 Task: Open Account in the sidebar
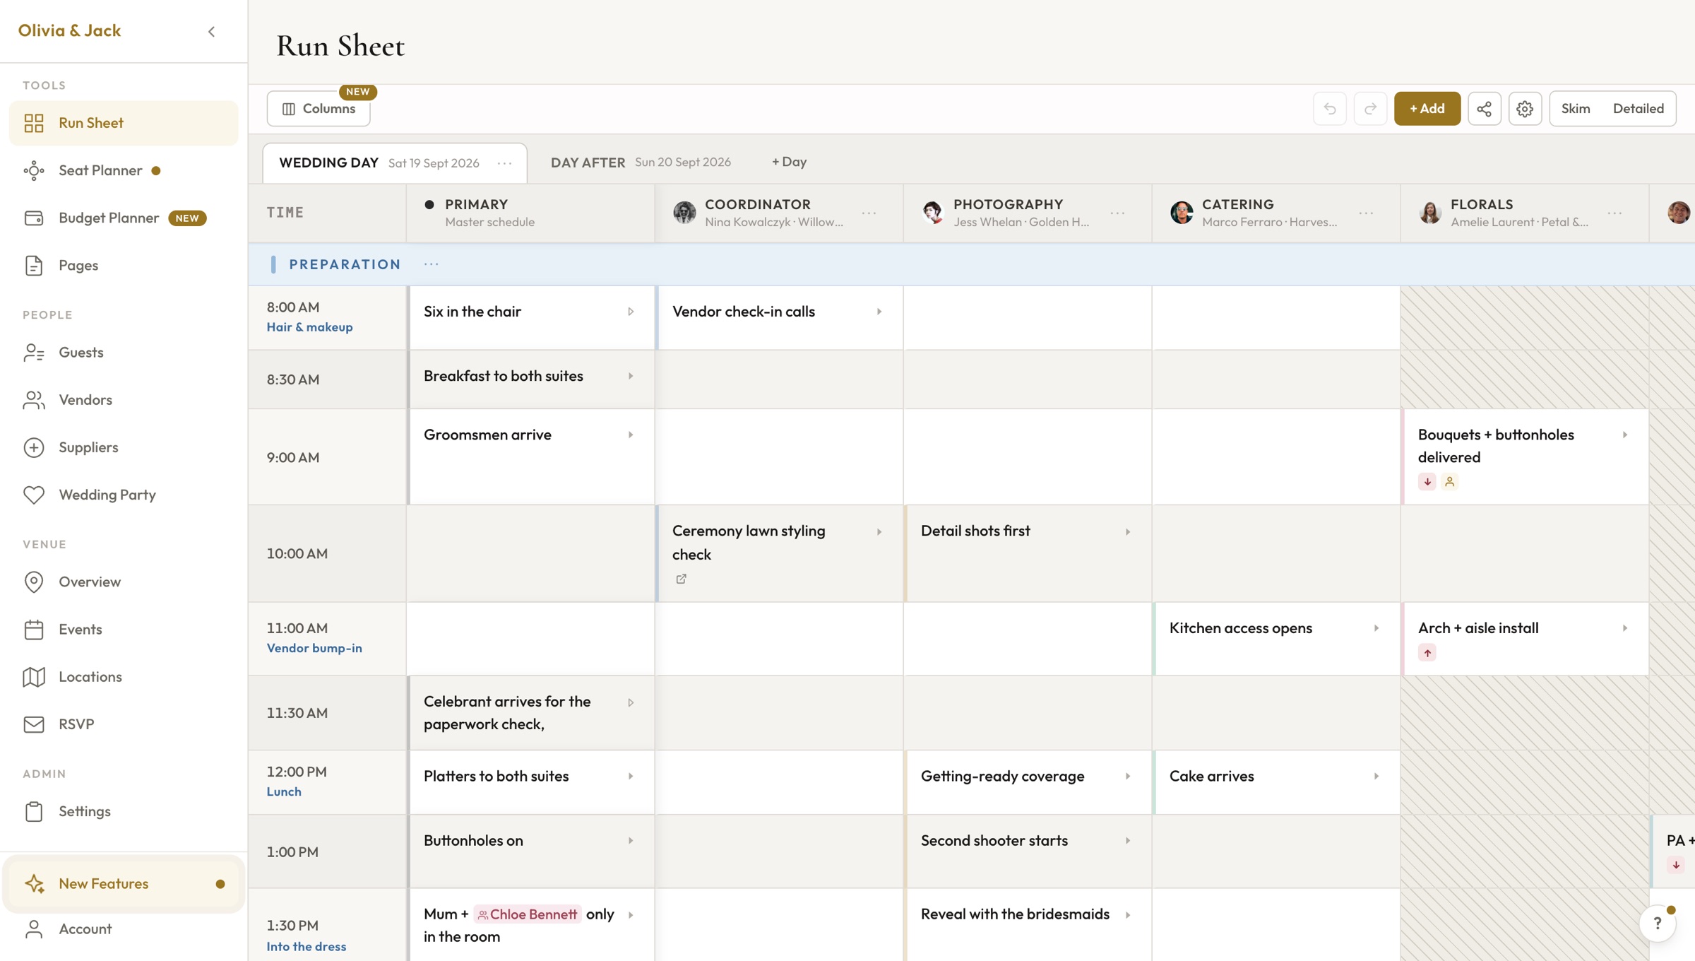124,928
